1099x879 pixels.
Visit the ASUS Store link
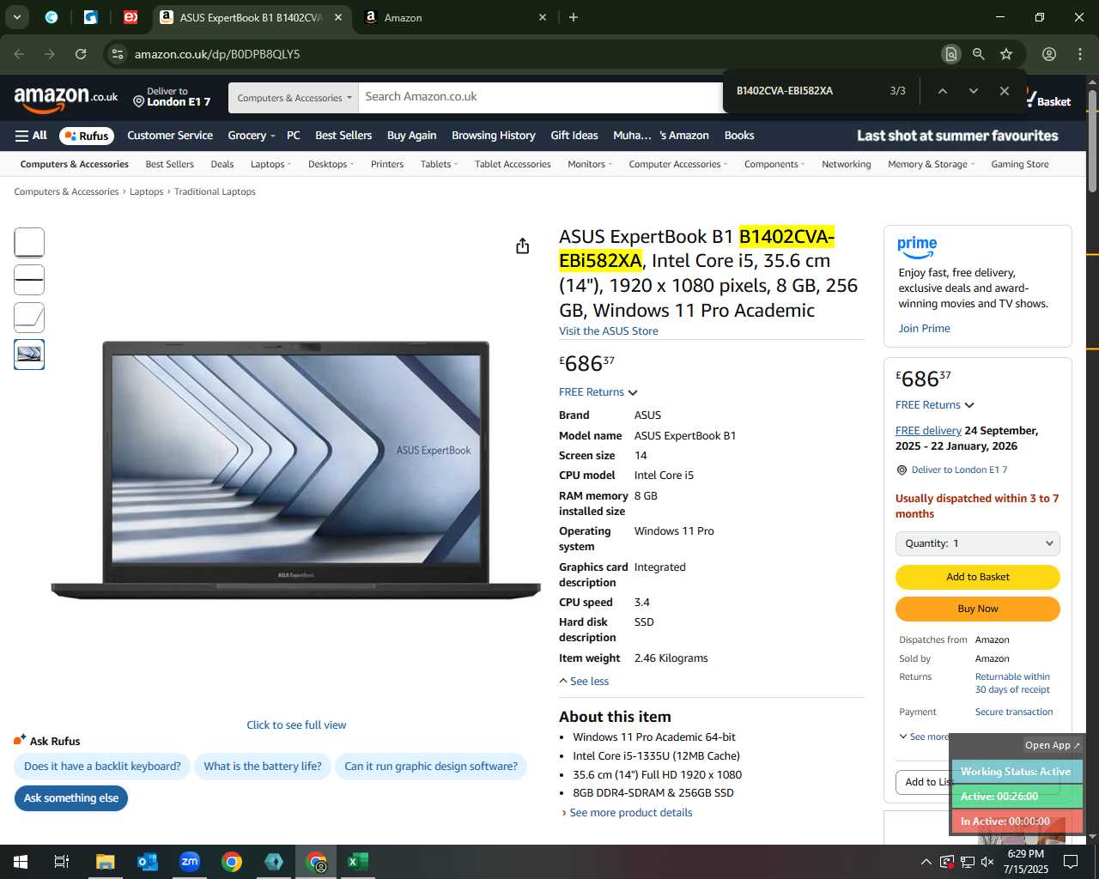[x=609, y=331]
